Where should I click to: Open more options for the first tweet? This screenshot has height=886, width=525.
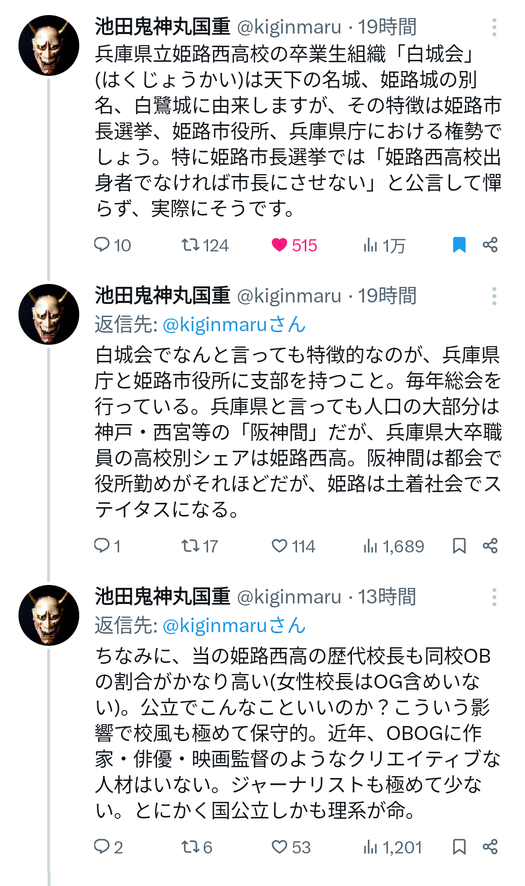(x=494, y=27)
